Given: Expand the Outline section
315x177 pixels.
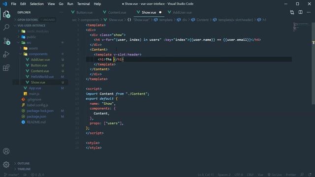Looking at the screenshot, I should [x=23, y=163].
